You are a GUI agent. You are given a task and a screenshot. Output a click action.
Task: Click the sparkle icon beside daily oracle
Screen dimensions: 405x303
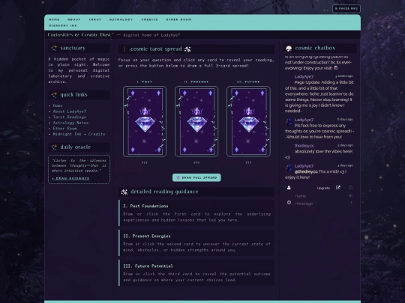[x=54, y=147]
